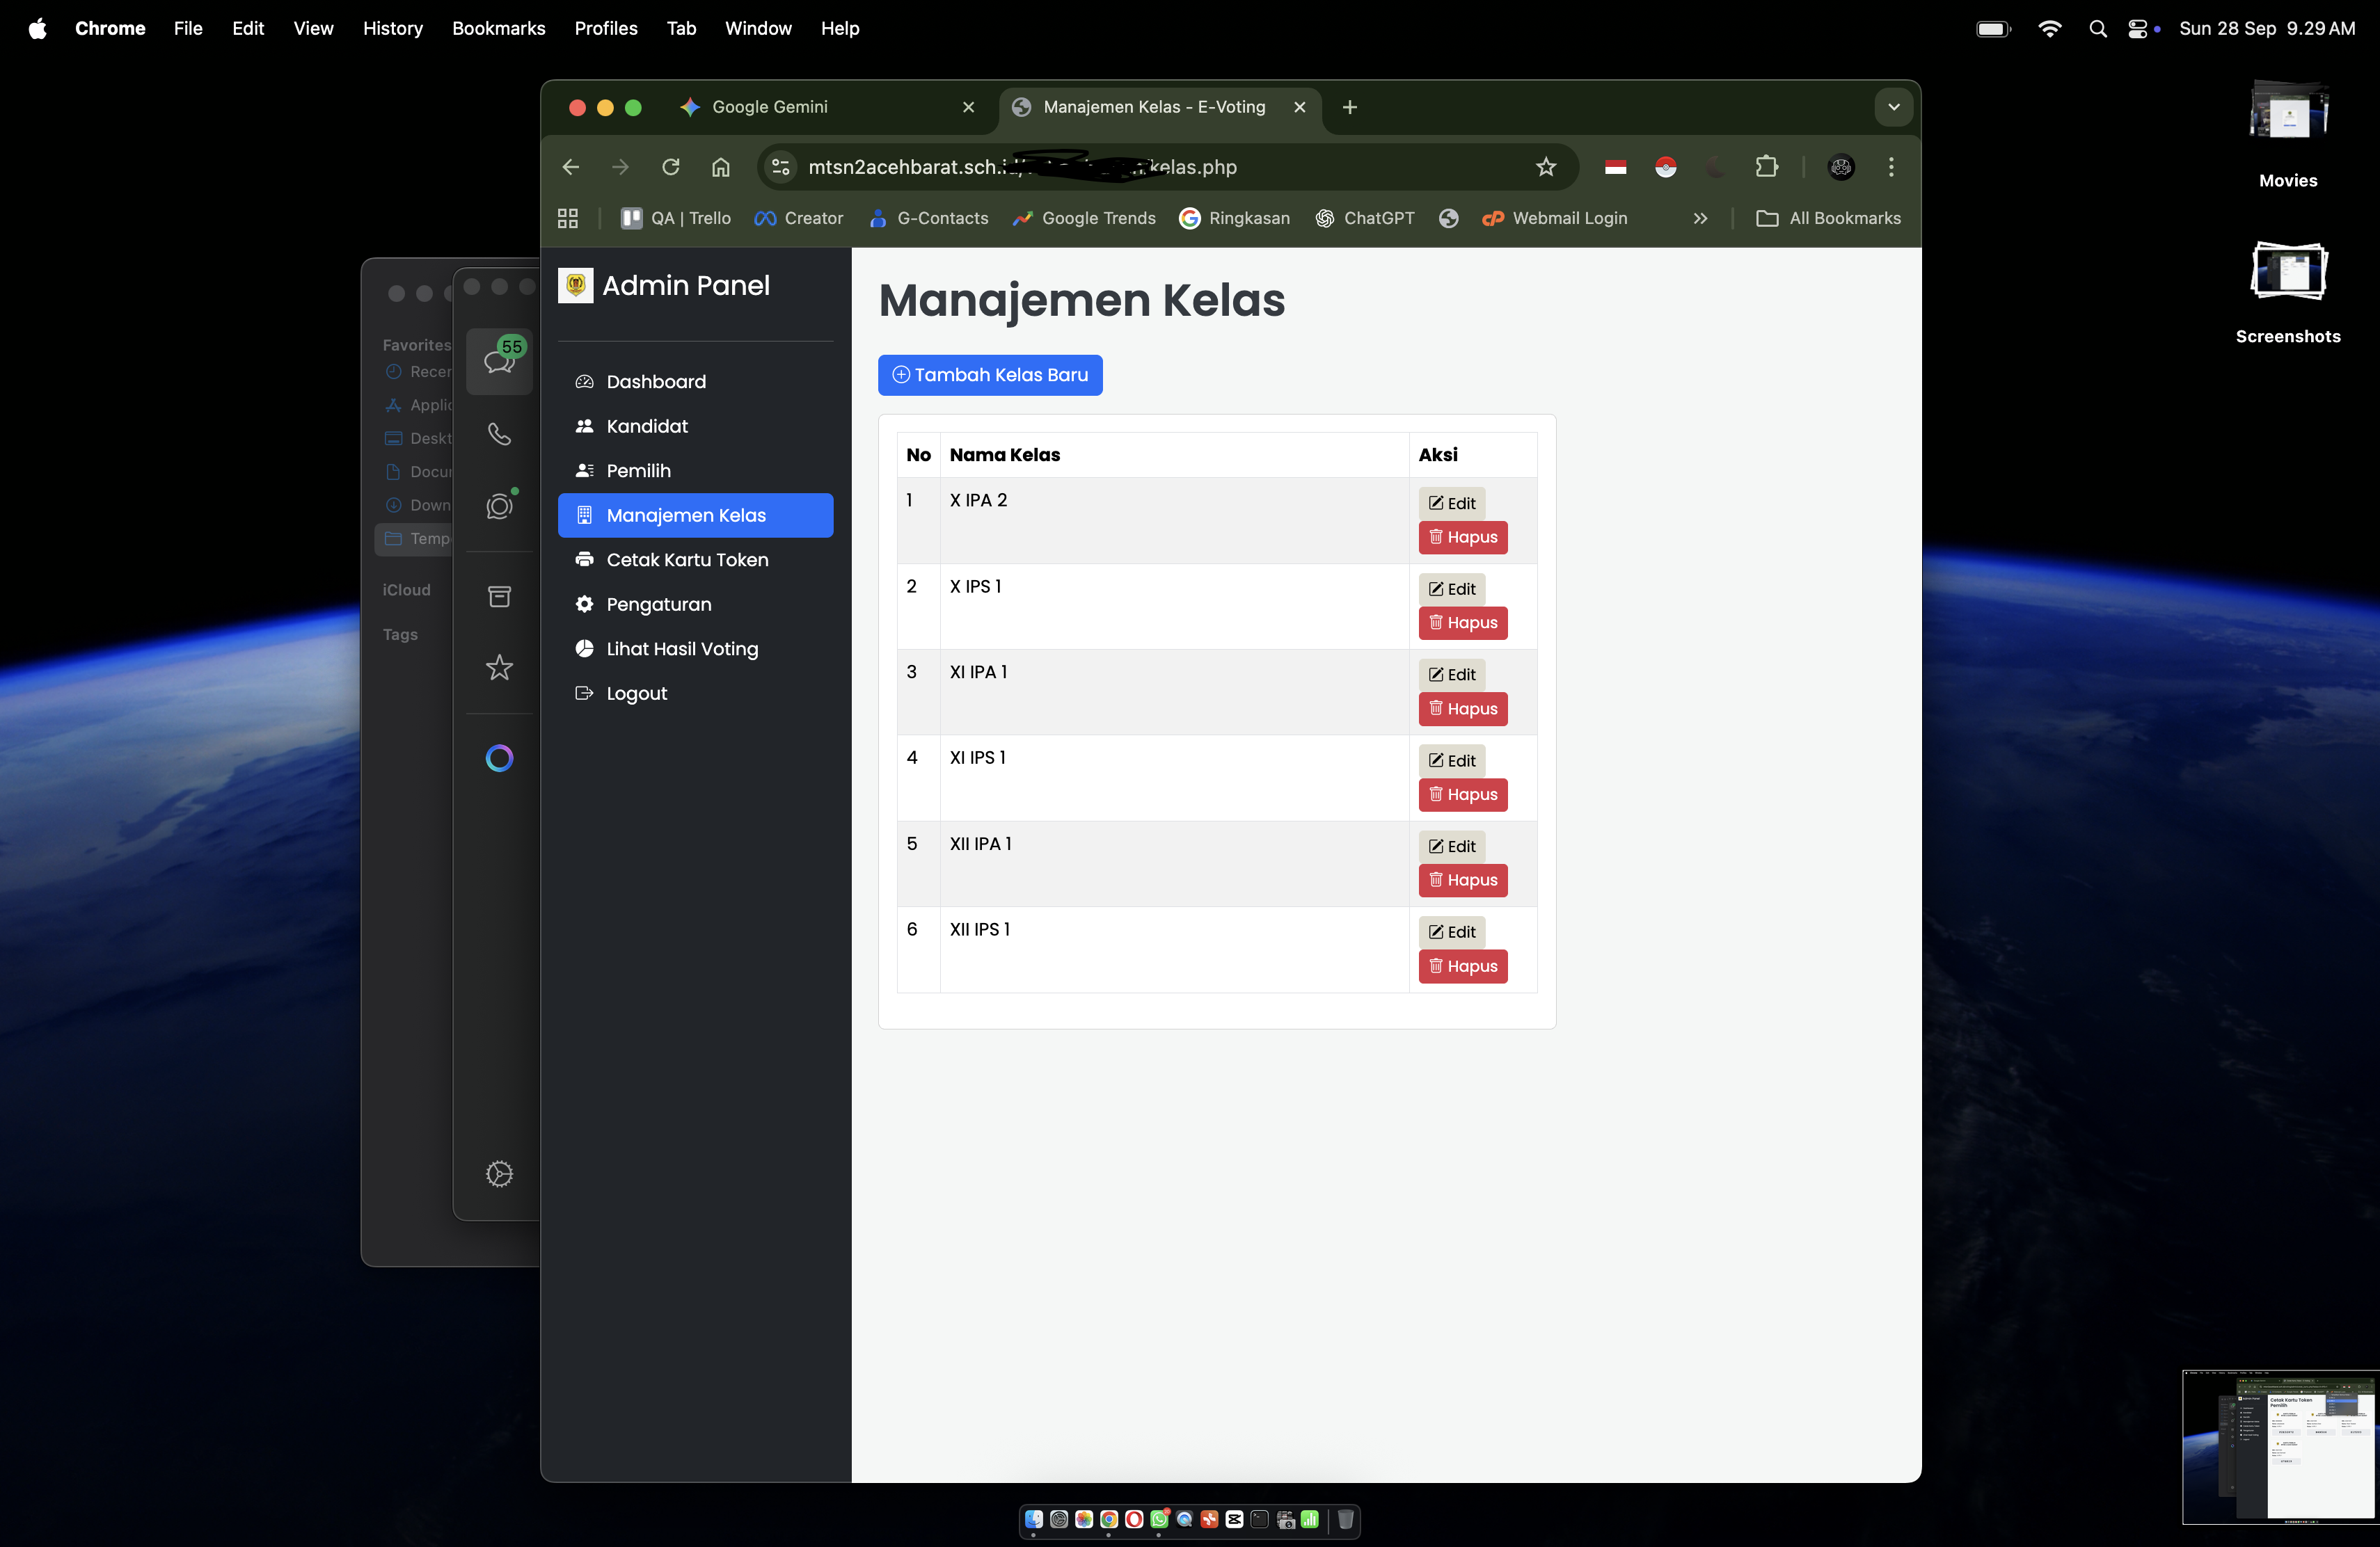The width and height of the screenshot is (2380, 1547).
Task: Click the Spotlight search icon
Action: click(2098, 29)
